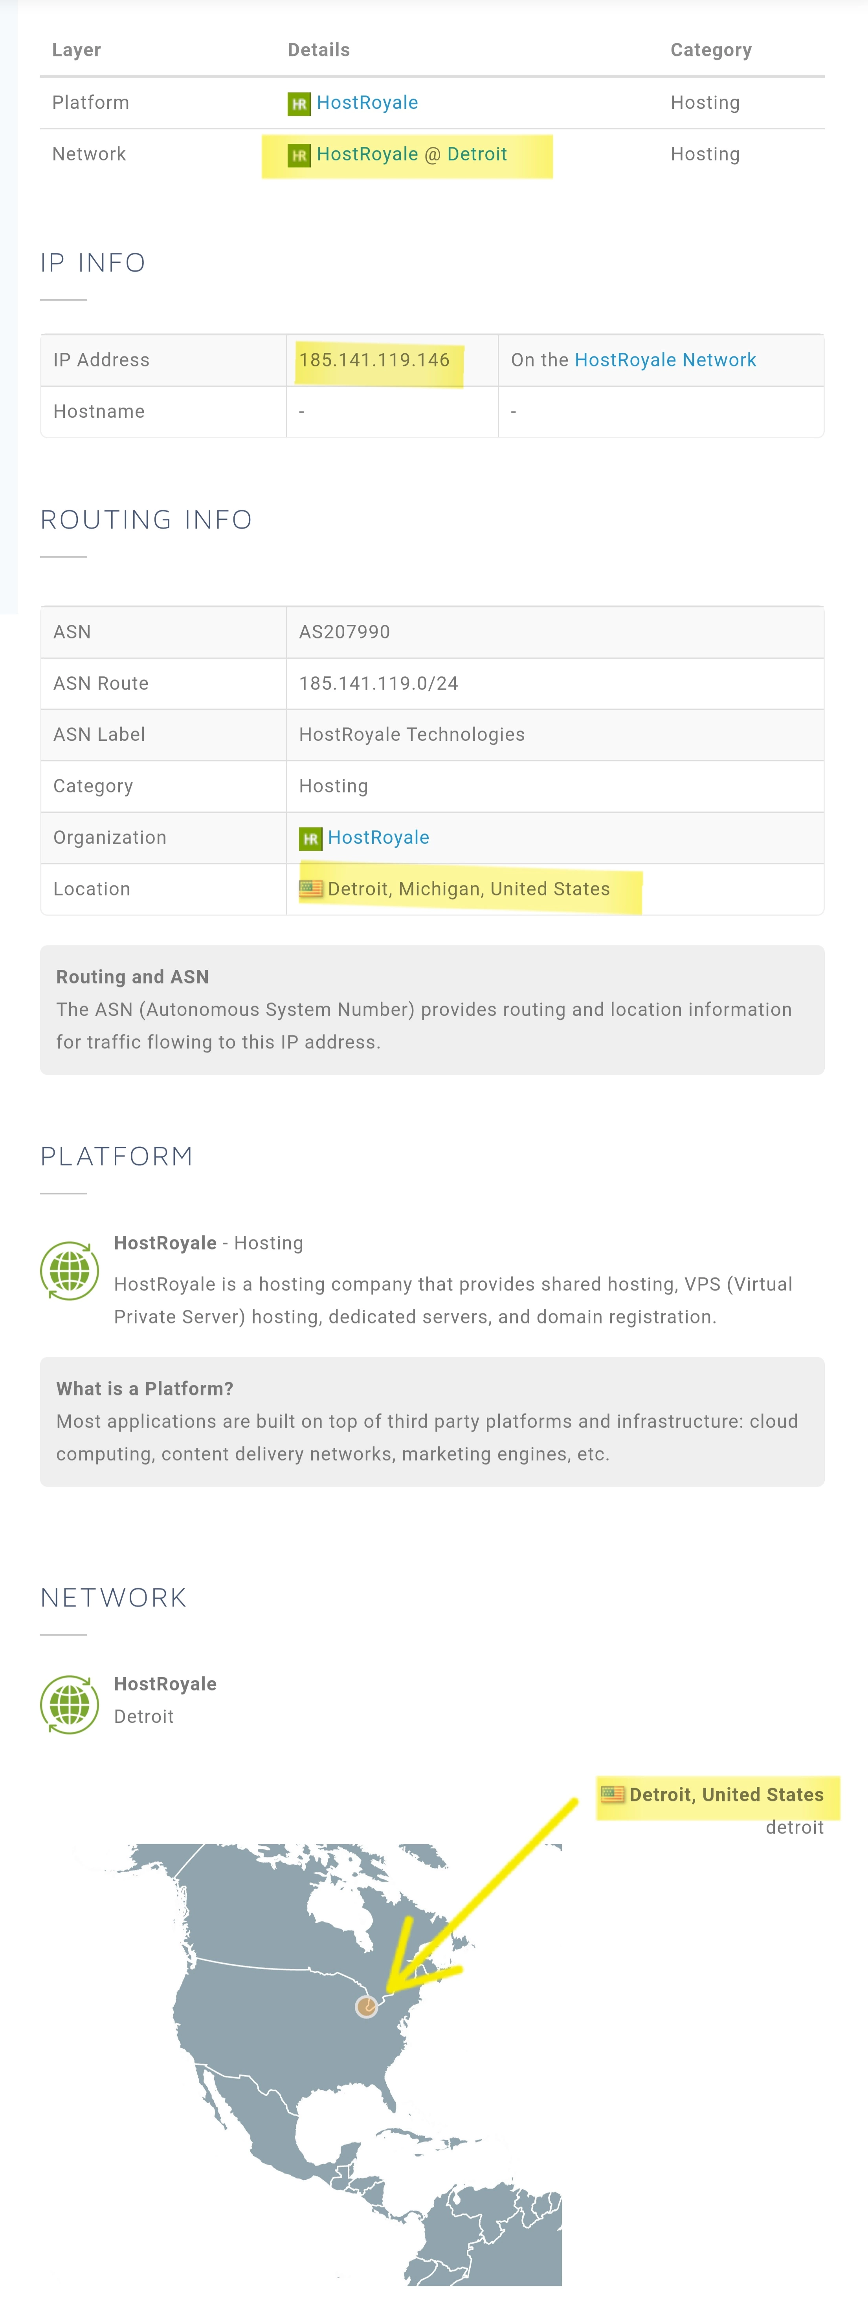Click the NETWORK section heading
868x2304 pixels.
click(114, 1597)
